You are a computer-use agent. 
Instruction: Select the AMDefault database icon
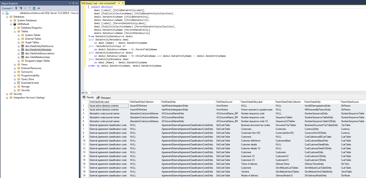click(x=15, y=24)
